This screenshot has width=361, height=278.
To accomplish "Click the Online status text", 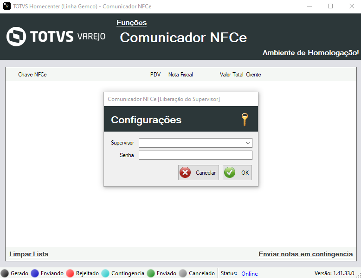I will pos(249,274).
